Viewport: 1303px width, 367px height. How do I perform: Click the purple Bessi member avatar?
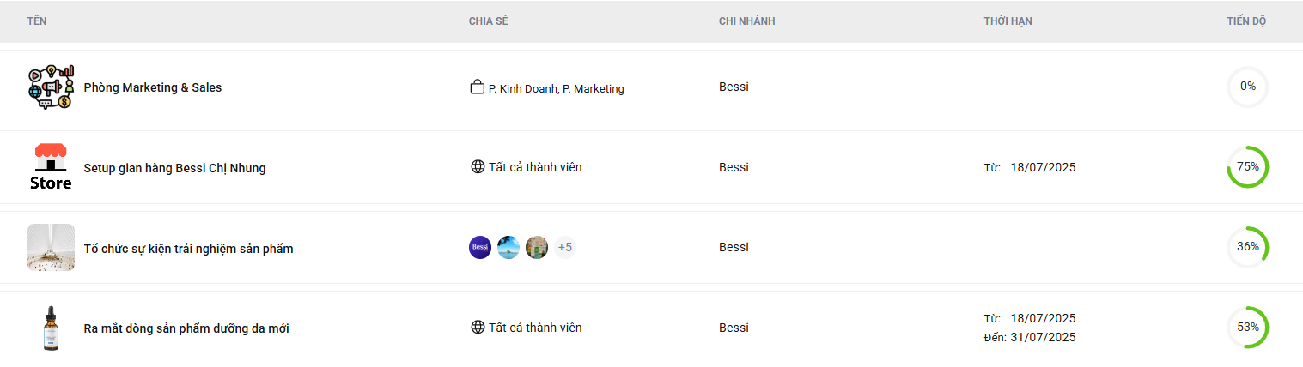(x=480, y=248)
